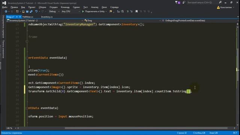Screen dimensions: 240x135
Task: Click the horizontal scrollbar right arrow
Action: pos(234,128)
